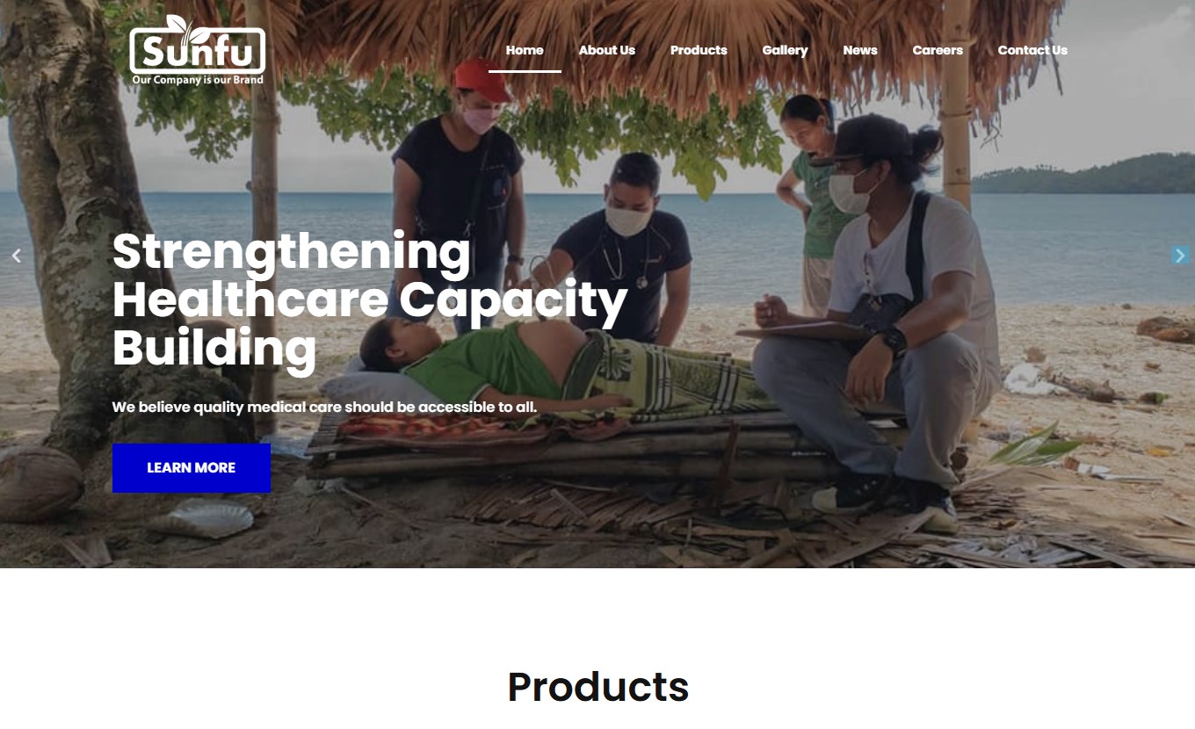
Task: Open the News section
Action: coord(860,50)
